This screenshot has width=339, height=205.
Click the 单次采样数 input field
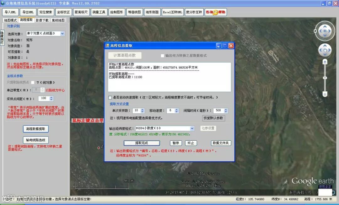tap(137, 111)
